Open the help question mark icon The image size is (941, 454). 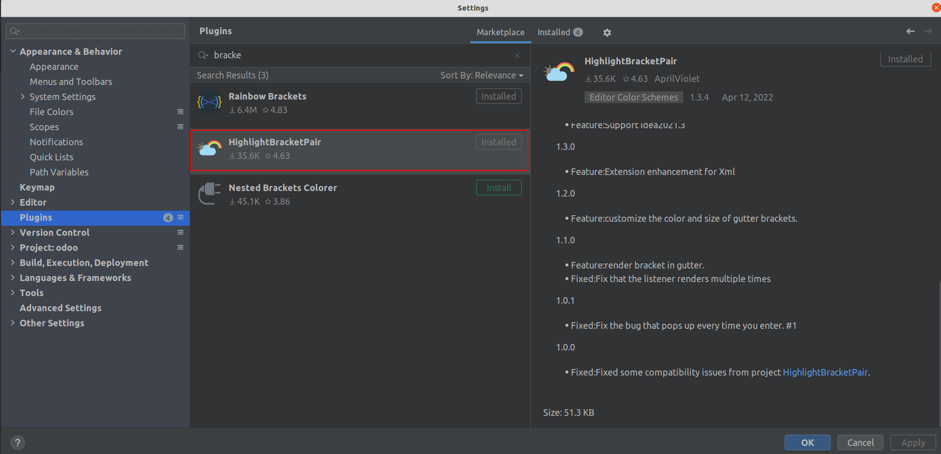(x=18, y=442)
